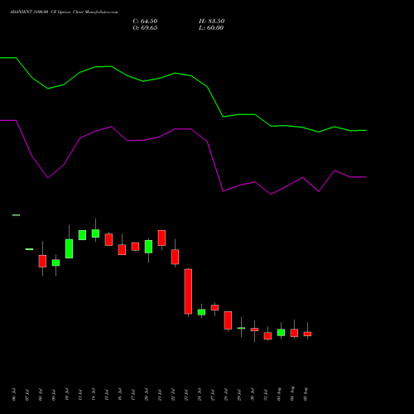414x414 pixels.
Task: Click the 23 Jul date label
Action: 186,394
